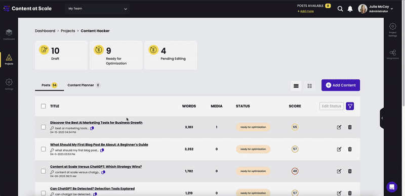The image size is (405, 196).
Task: Copy keyword for Content at Scale Versus ChatGPT
Action: click(103, 172)
